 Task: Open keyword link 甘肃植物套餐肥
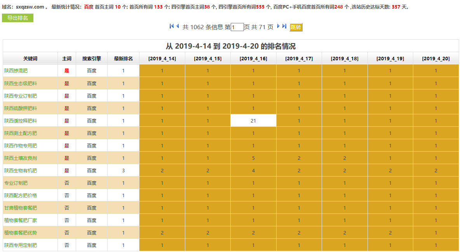point(21,208)
